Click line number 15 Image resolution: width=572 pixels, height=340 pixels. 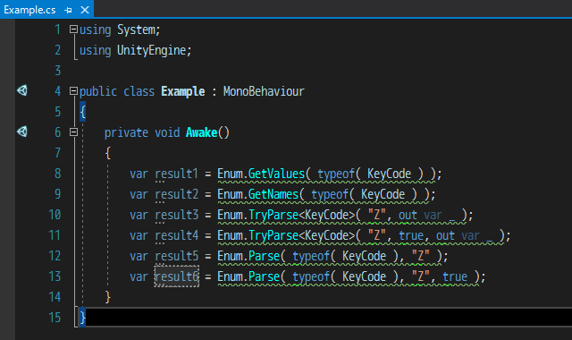click(55, 318)
